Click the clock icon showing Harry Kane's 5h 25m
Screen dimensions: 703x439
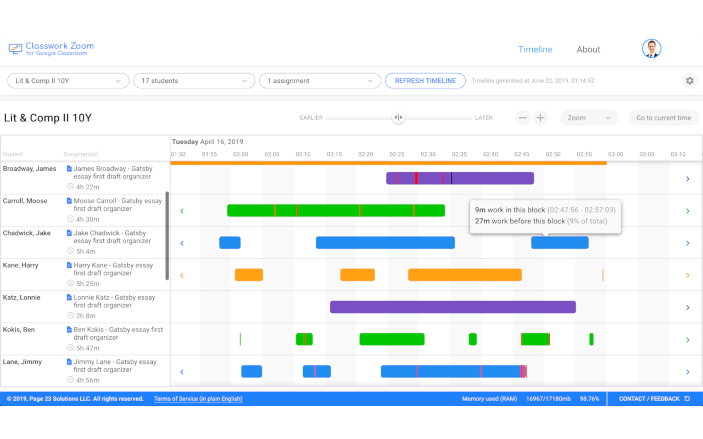(69, 284)
